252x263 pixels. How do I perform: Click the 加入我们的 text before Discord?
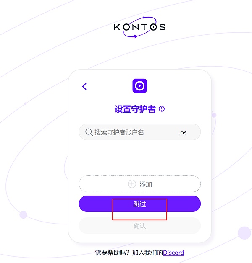[147, 253]
